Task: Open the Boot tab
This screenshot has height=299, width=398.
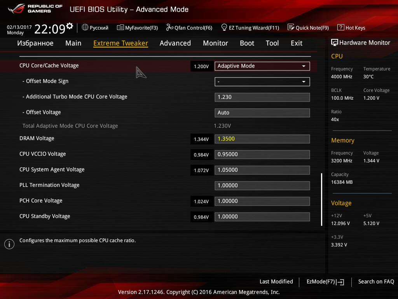Action: (247, 43)
